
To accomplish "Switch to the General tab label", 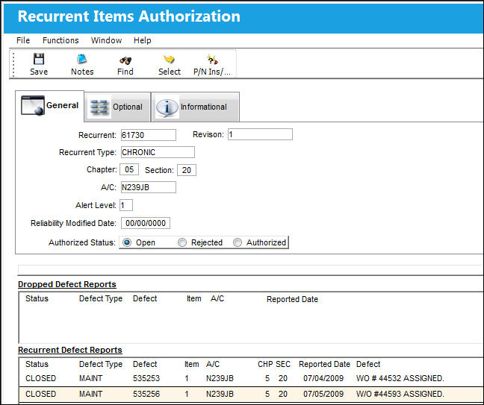I will (62, 105).
